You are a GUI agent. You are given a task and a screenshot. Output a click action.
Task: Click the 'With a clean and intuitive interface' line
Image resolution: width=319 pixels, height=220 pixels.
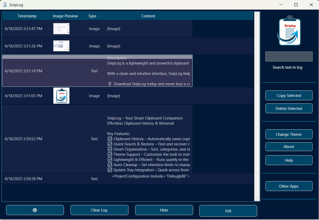point(149,74)
